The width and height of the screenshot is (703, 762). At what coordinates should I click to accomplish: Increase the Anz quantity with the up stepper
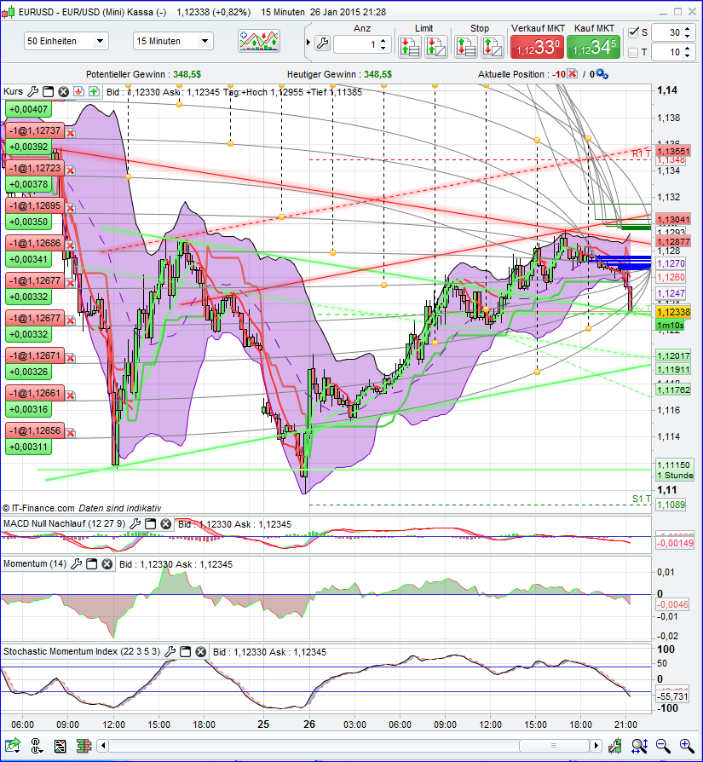click(382, 36)
